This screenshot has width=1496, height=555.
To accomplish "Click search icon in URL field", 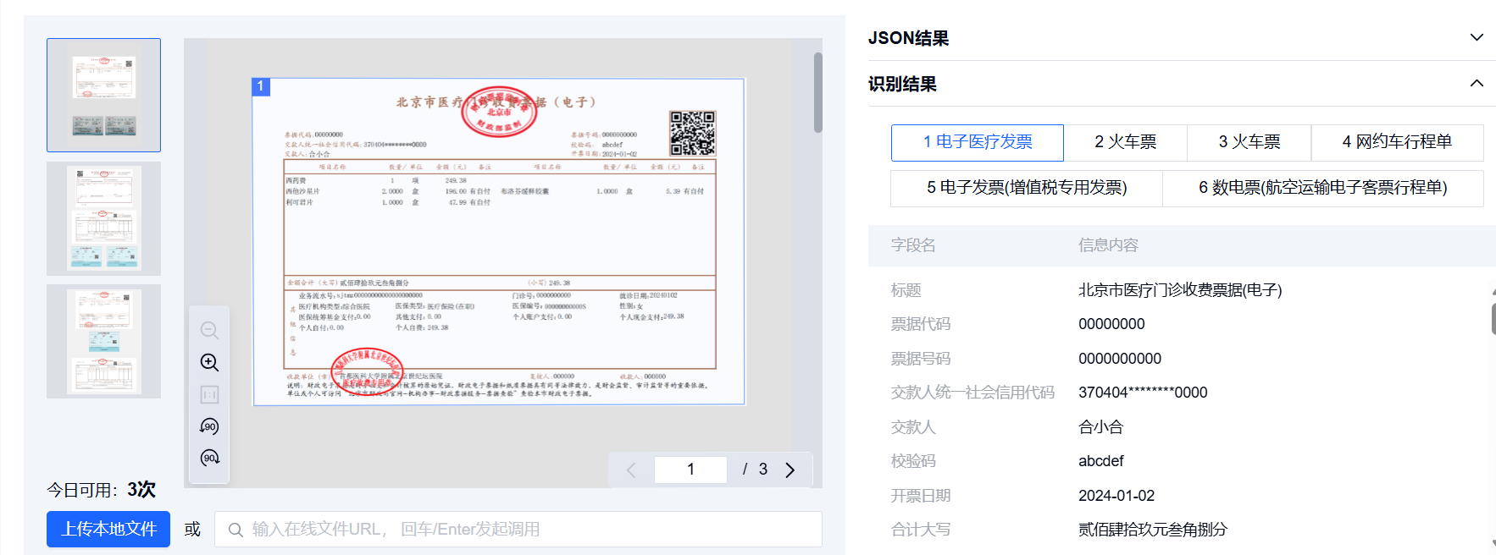I will click(x=235, y=530).
